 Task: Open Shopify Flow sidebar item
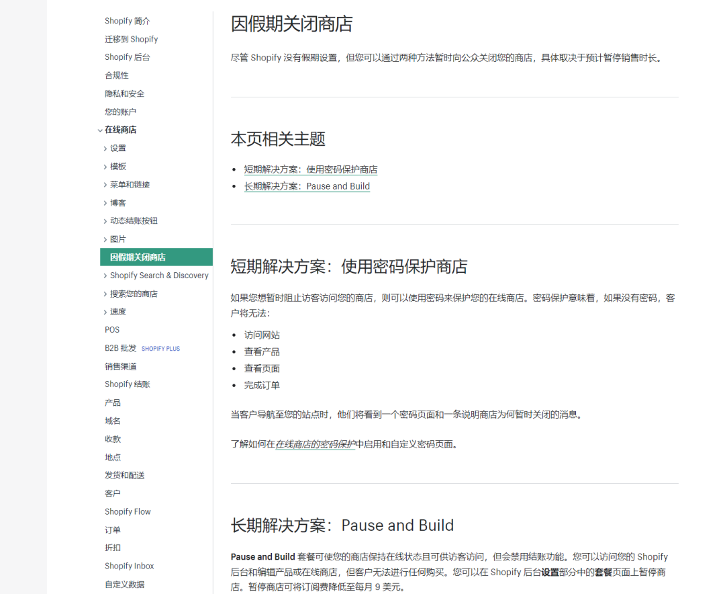coord(128,511)
